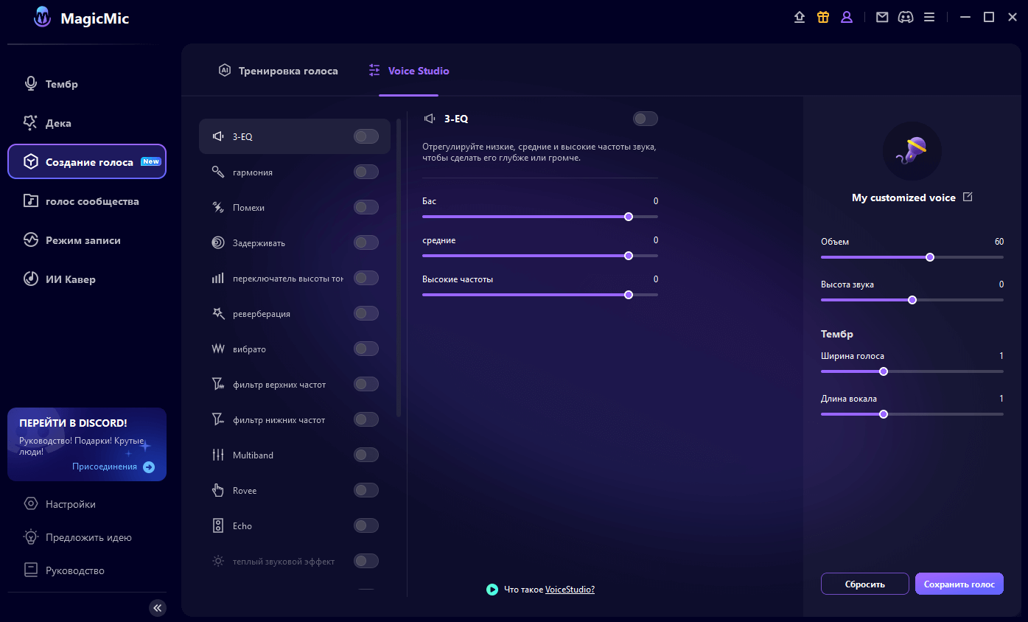Enable the Echo effect switch
Viewport: 1028px width, 622px height.
[366, 525]
